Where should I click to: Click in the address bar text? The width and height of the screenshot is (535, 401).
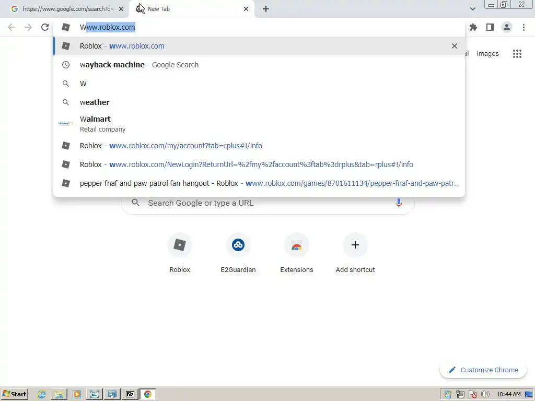pyautogui.click(x=108, y=27)
